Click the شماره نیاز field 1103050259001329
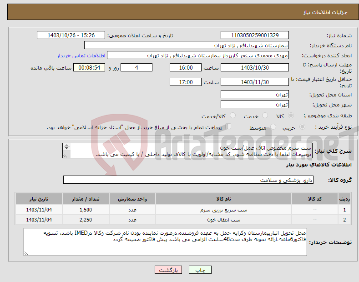The height and width of the screenshot is (282, 359). pyautogui.click(x=255, y=35)
